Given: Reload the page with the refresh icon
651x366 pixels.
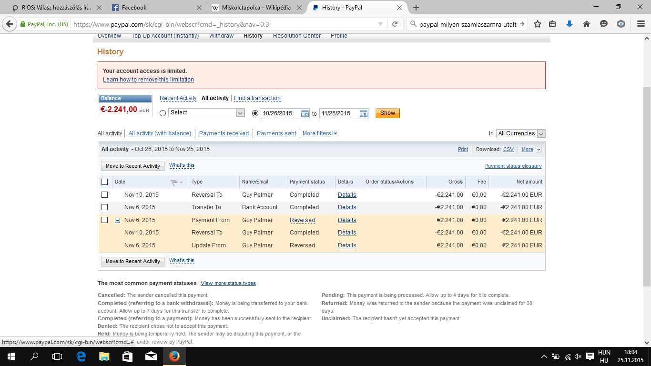Looking at the screenshot, I should (395, 24).
